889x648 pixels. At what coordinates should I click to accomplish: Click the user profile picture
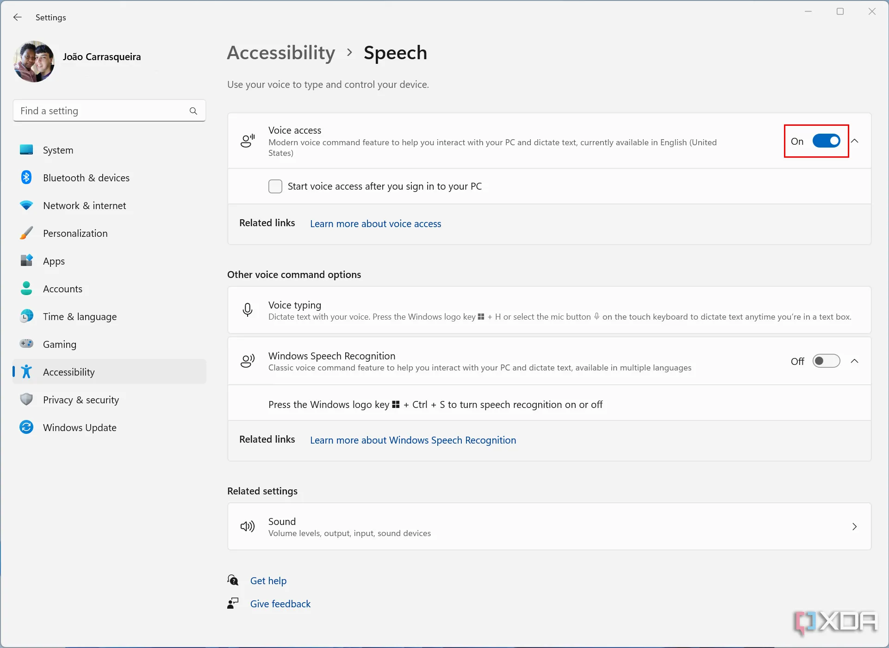point(34,62)
